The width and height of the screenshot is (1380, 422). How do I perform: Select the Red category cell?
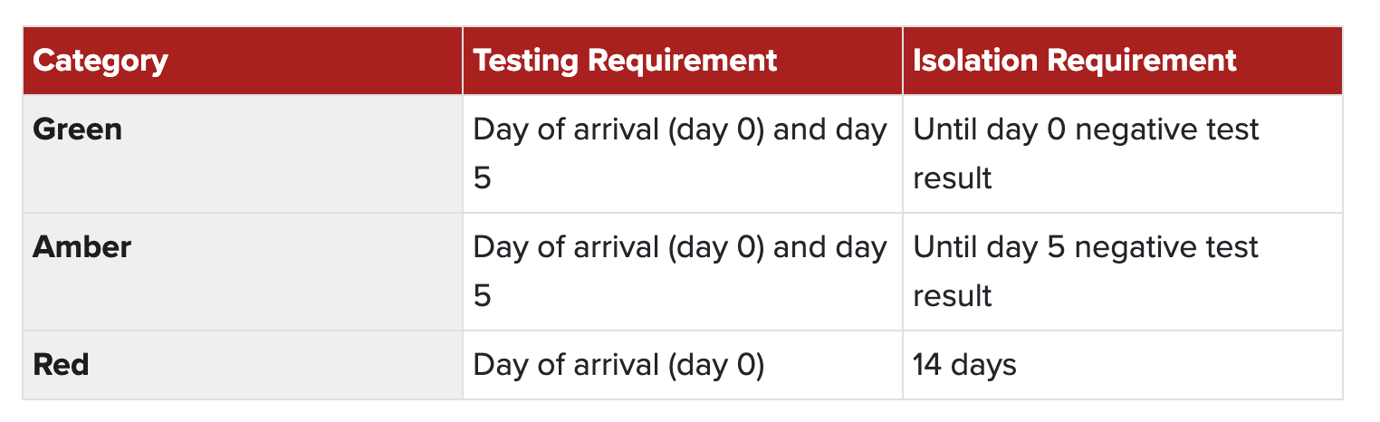point(243,365)
